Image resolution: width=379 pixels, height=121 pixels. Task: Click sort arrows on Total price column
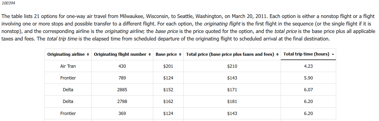(x=277, y=54)
